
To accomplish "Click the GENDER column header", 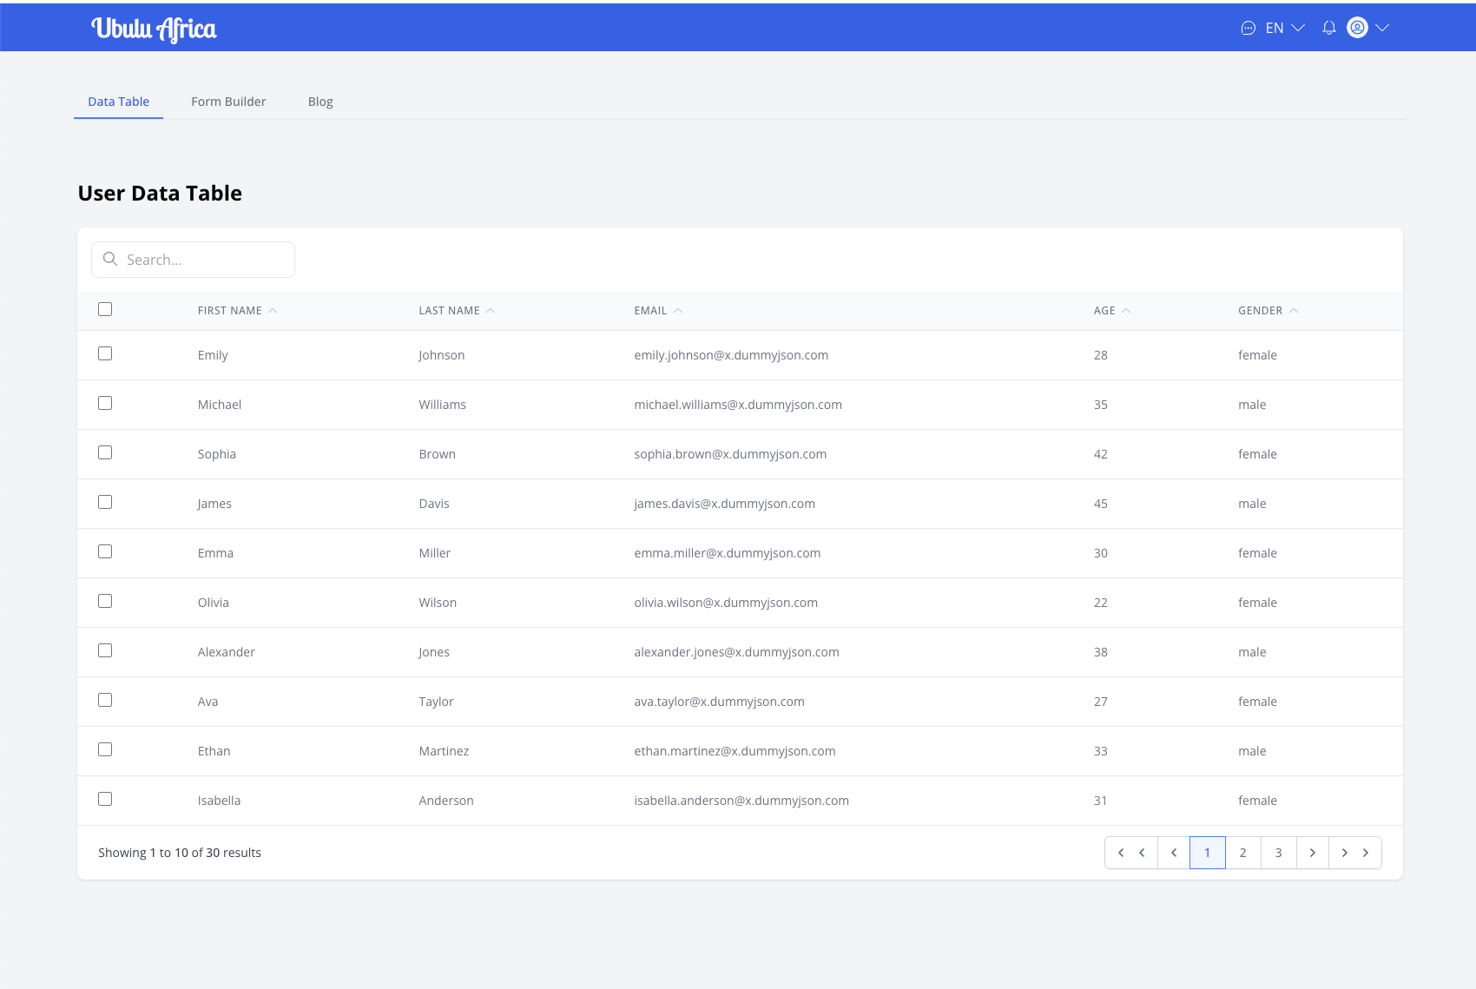I will click(1260, 311).
